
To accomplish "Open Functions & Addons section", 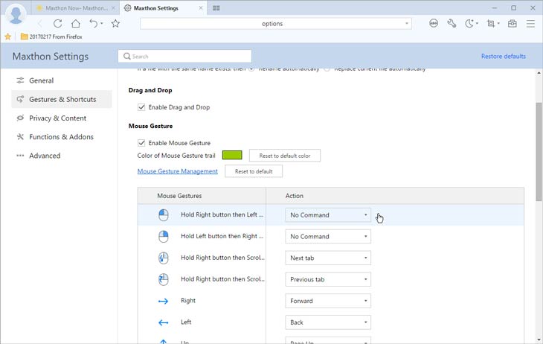I will pos(62,136).
